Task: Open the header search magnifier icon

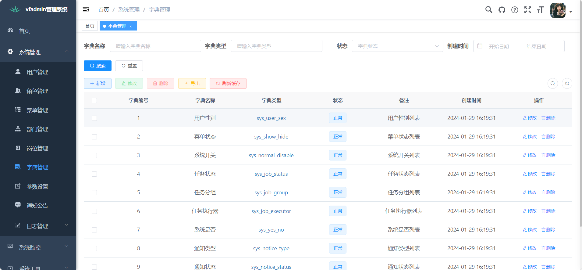Action: click(488, 10)
